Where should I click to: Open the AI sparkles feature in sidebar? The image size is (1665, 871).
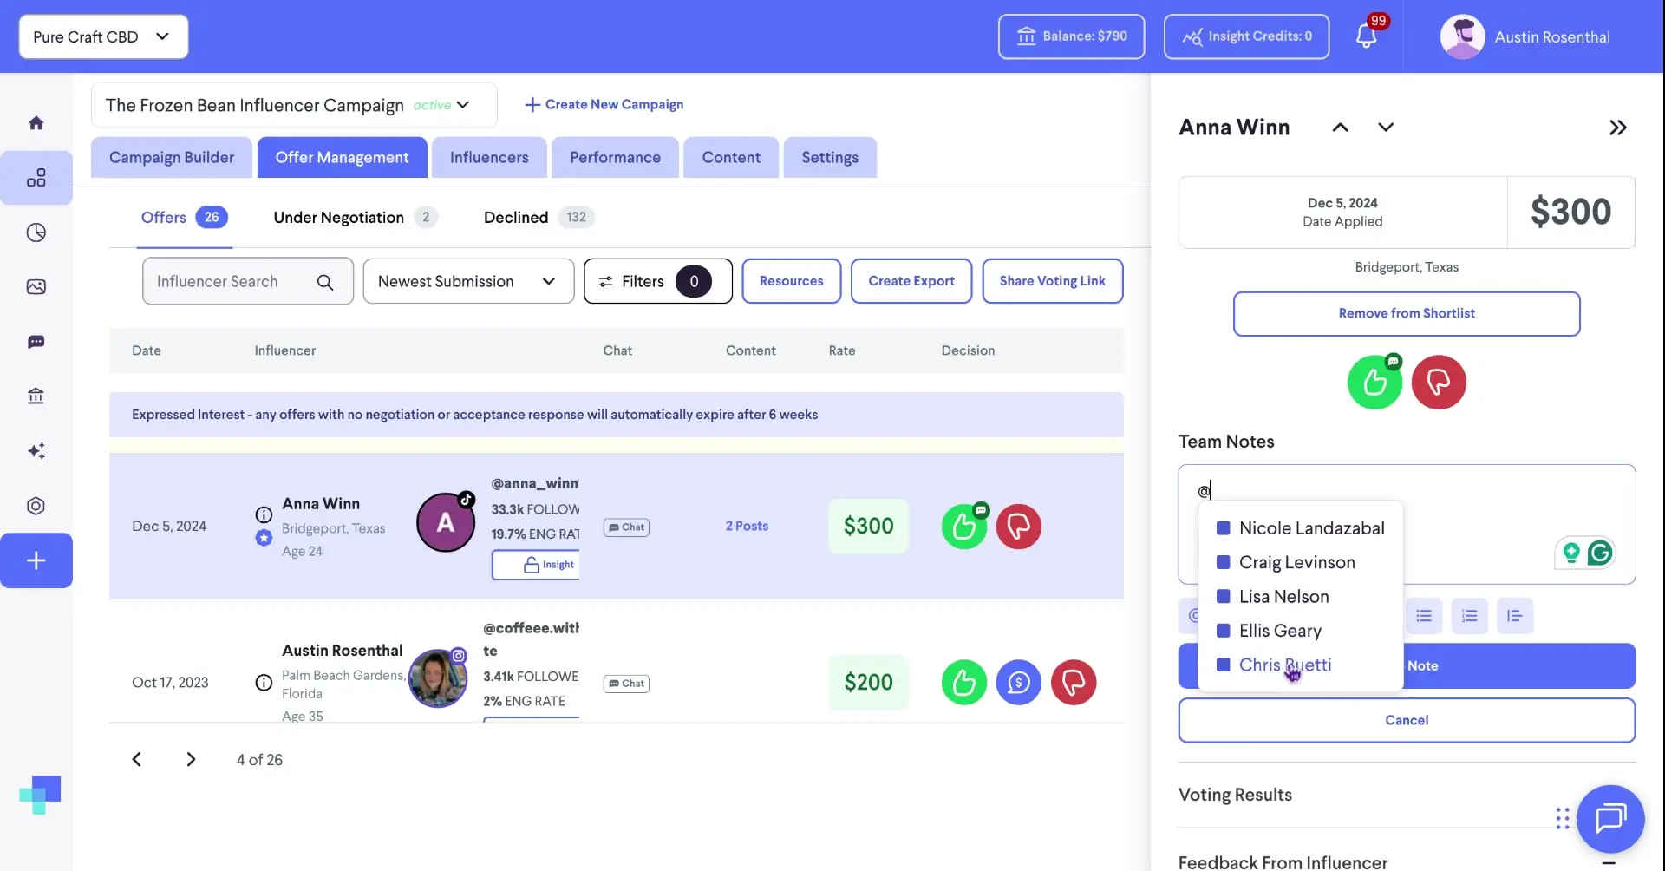pos(36,450)
